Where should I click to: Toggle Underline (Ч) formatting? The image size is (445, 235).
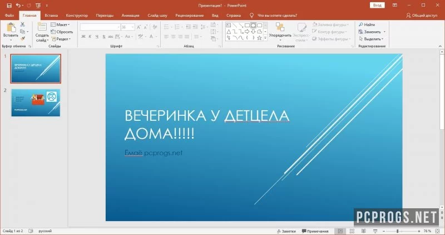97,36
